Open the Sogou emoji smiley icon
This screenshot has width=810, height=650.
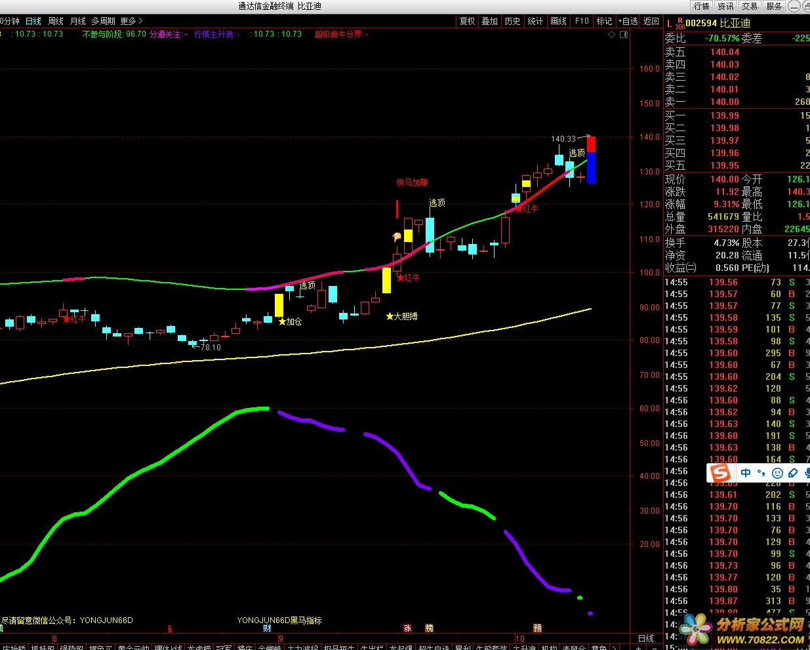click(777, 473)
